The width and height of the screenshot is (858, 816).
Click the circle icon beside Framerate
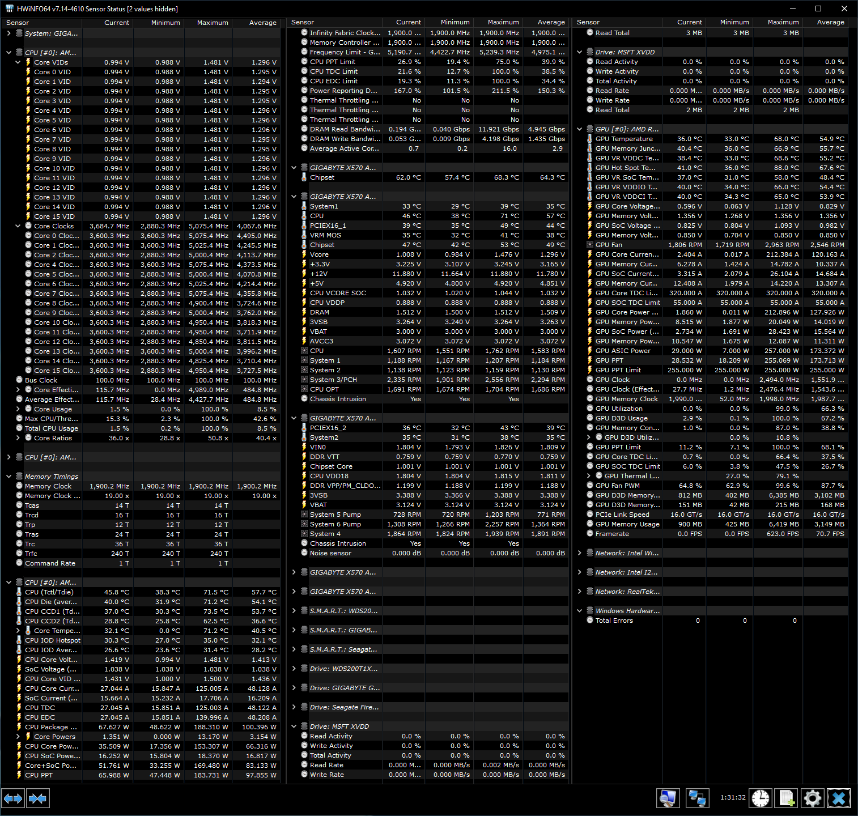click(x=590, y=534)
